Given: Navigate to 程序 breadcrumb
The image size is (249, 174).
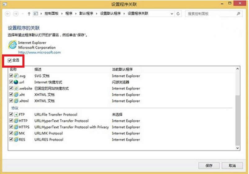Looking at the screenshot, I should 69,13.
